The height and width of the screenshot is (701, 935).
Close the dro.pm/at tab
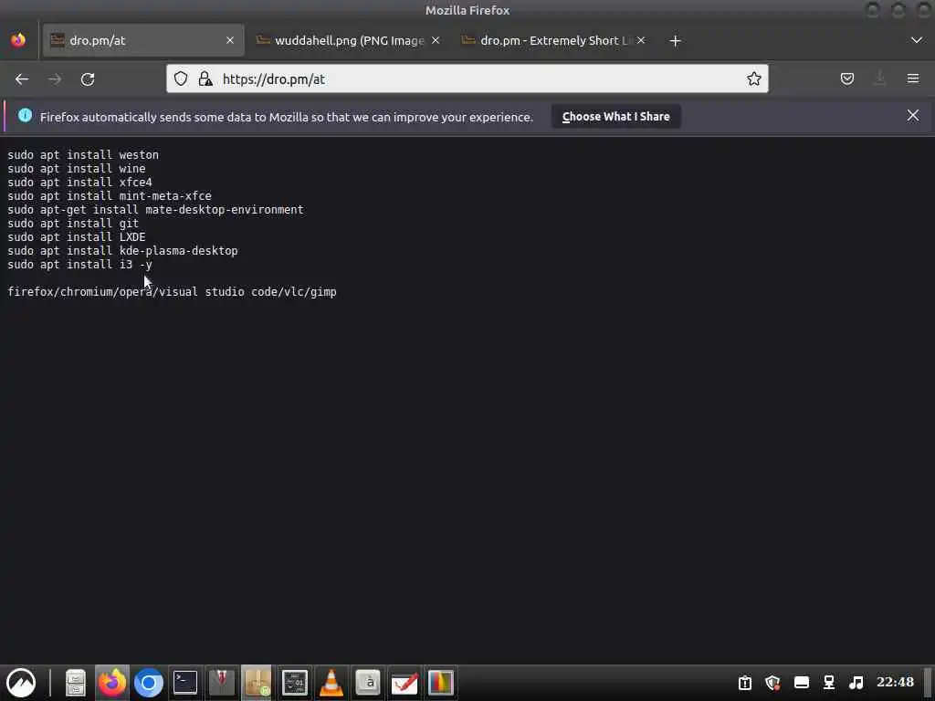point(230,40)
